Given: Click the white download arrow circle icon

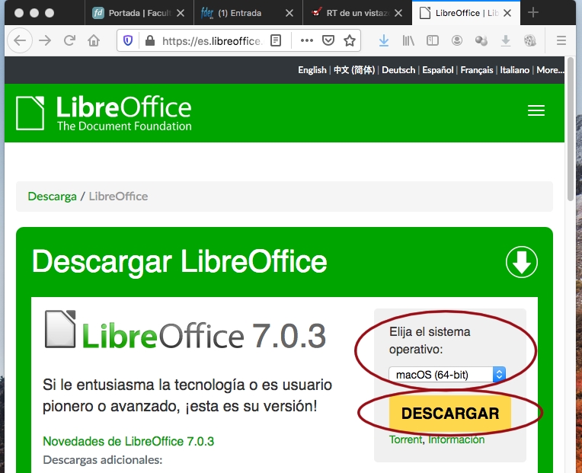Looking at the screenshot, I should coord(522,263).
